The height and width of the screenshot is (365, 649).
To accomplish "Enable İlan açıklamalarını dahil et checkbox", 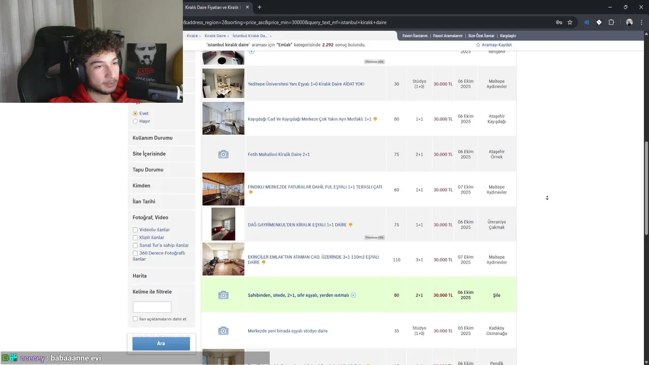I will [135, 319].
